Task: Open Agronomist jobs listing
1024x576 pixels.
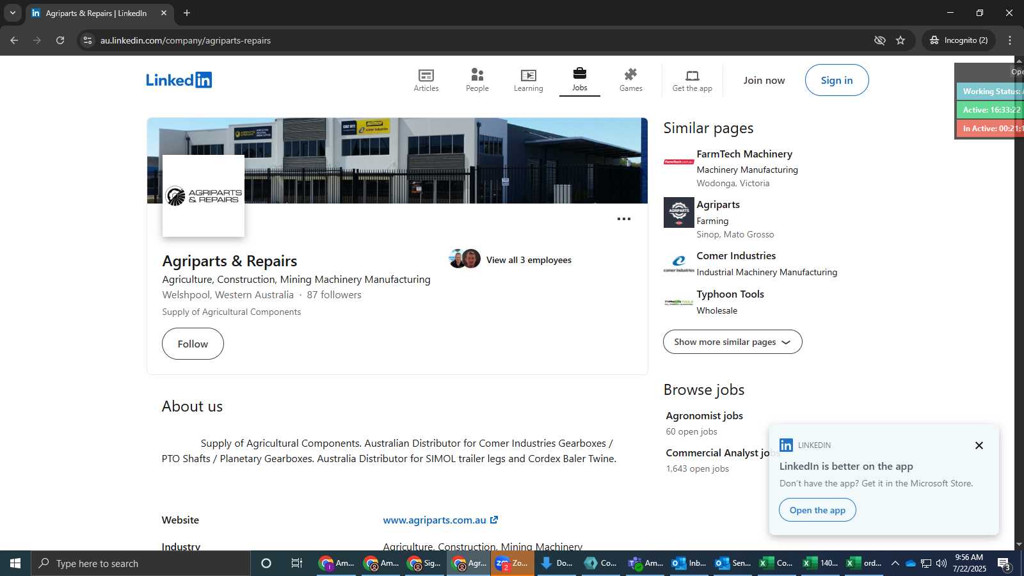Action: pos(704,416)
